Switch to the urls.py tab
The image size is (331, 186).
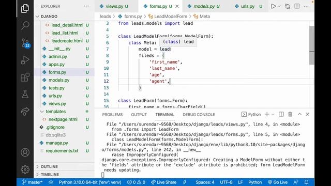[248, 6]
